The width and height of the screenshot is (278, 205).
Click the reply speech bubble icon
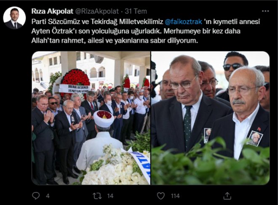coord(36,196)
